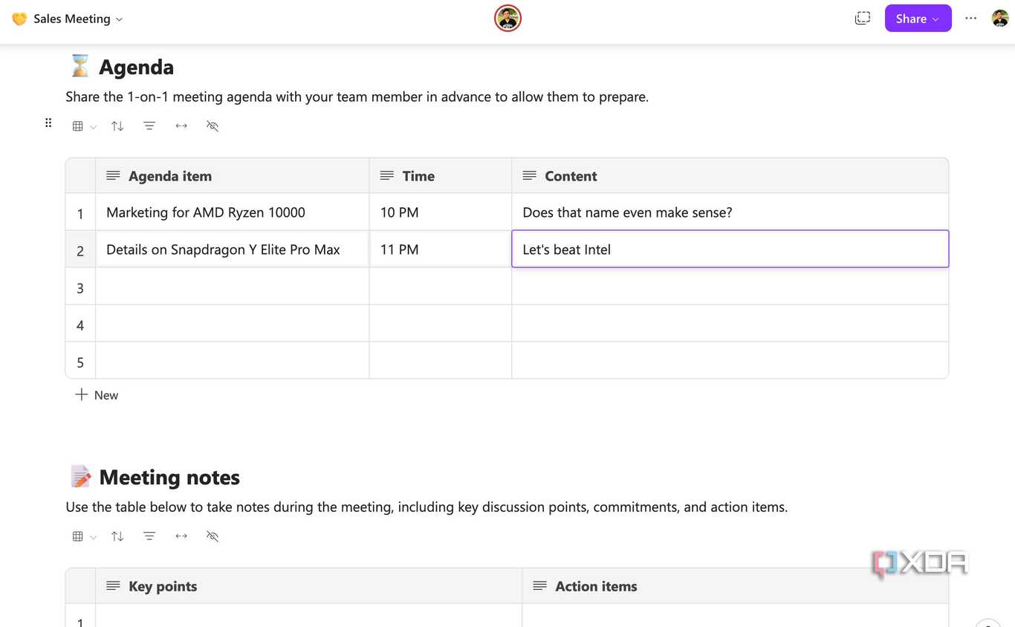Click the Key points column header
The image size is (1015, 627).
[x=308, y=586]
